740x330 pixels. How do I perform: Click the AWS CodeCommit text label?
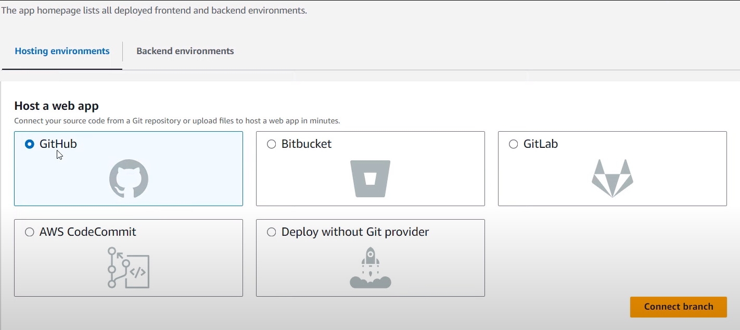pyautogui.click(x=88, y=232)
